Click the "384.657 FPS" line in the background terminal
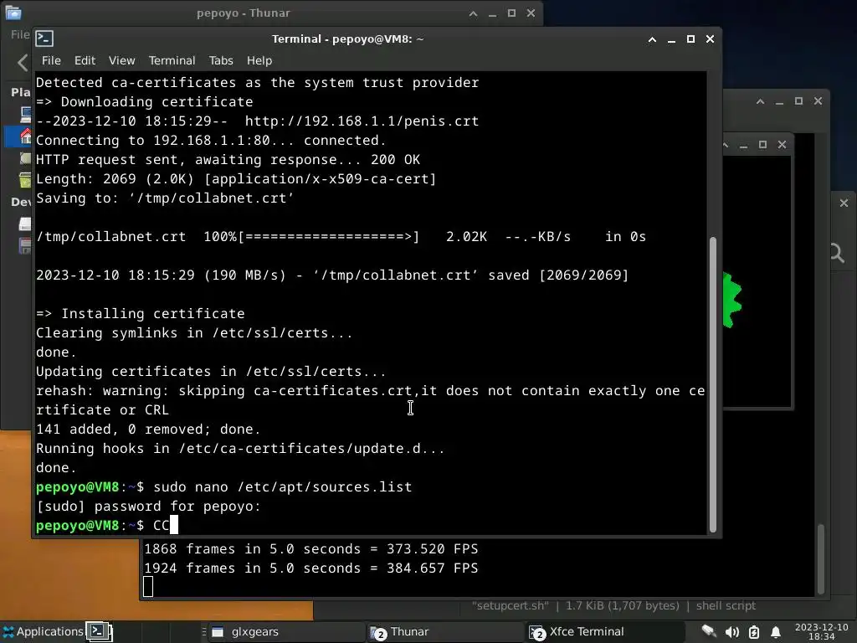Image resolution: width=857 pixels, height=643 pixels. coord(311,568)
